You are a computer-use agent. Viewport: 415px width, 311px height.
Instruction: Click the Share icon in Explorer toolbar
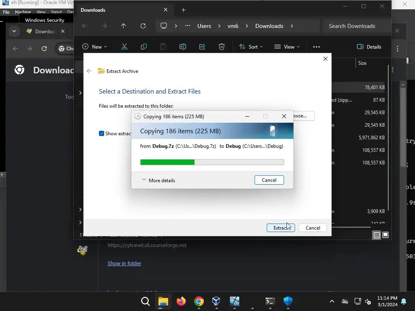(x=202, y=47)
